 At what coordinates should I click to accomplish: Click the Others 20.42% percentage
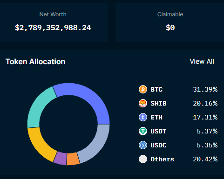205,159
